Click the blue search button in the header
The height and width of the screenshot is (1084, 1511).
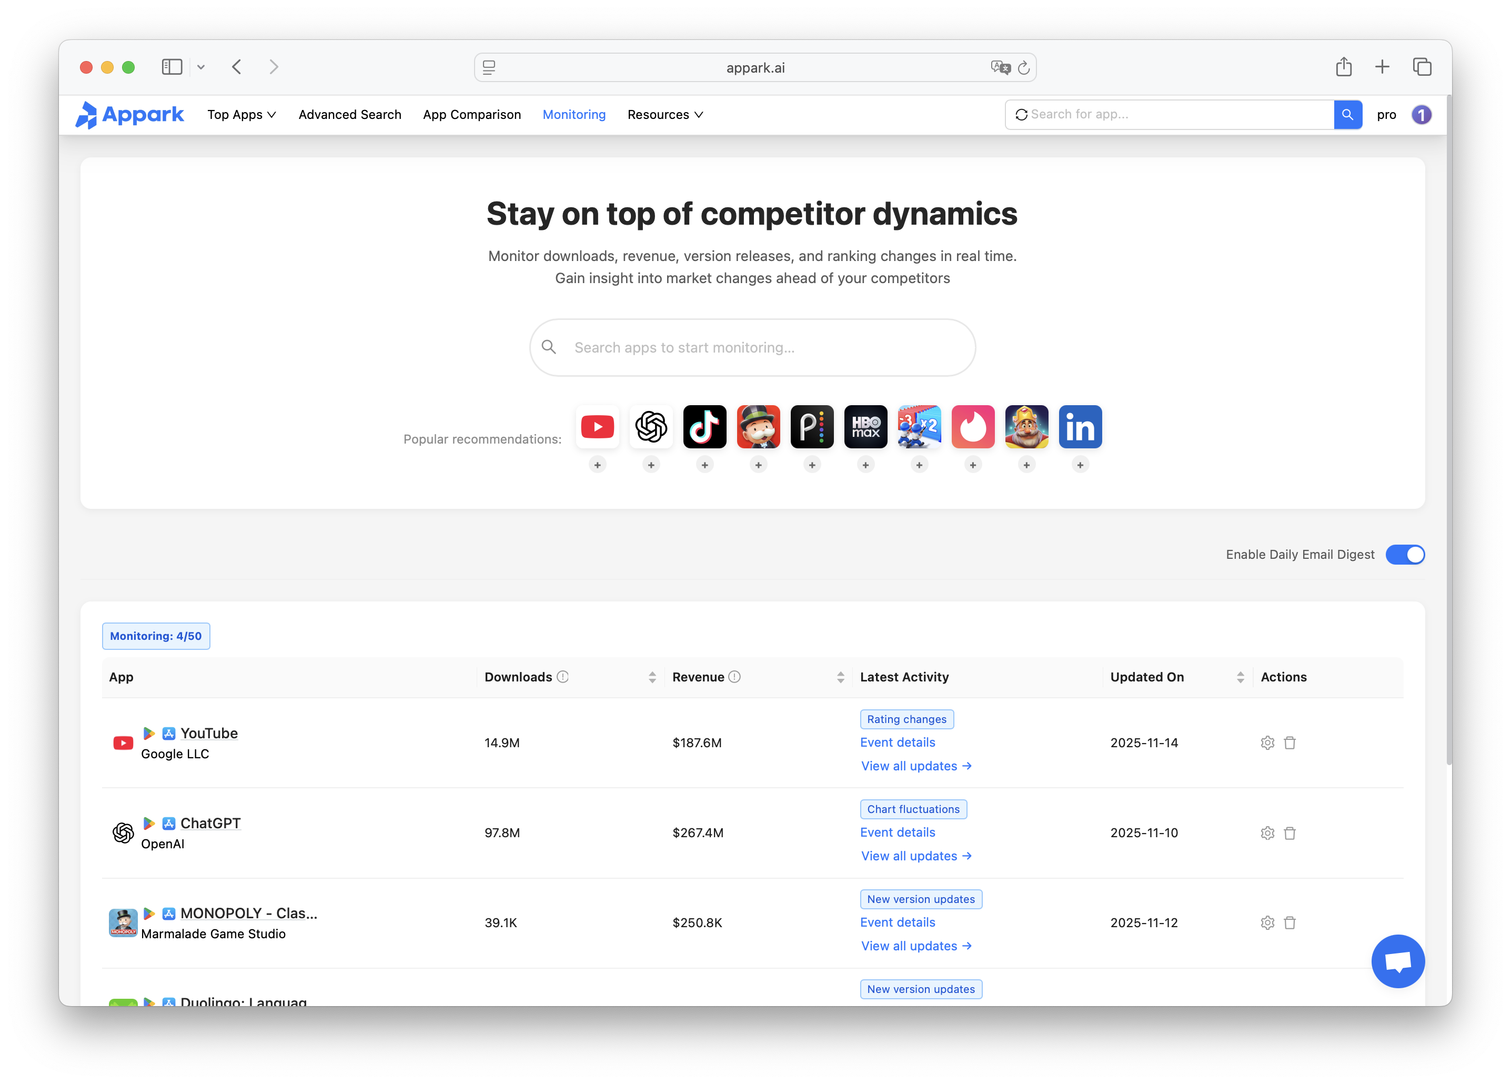[1348, 114]
